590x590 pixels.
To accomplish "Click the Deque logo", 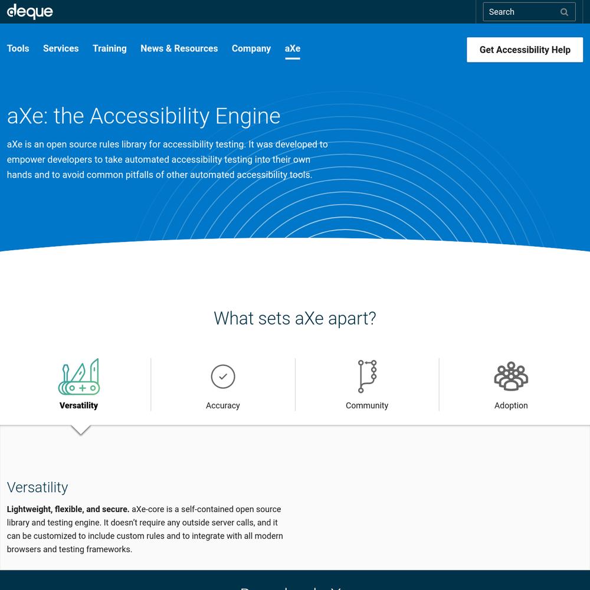I will pos(30,12).
